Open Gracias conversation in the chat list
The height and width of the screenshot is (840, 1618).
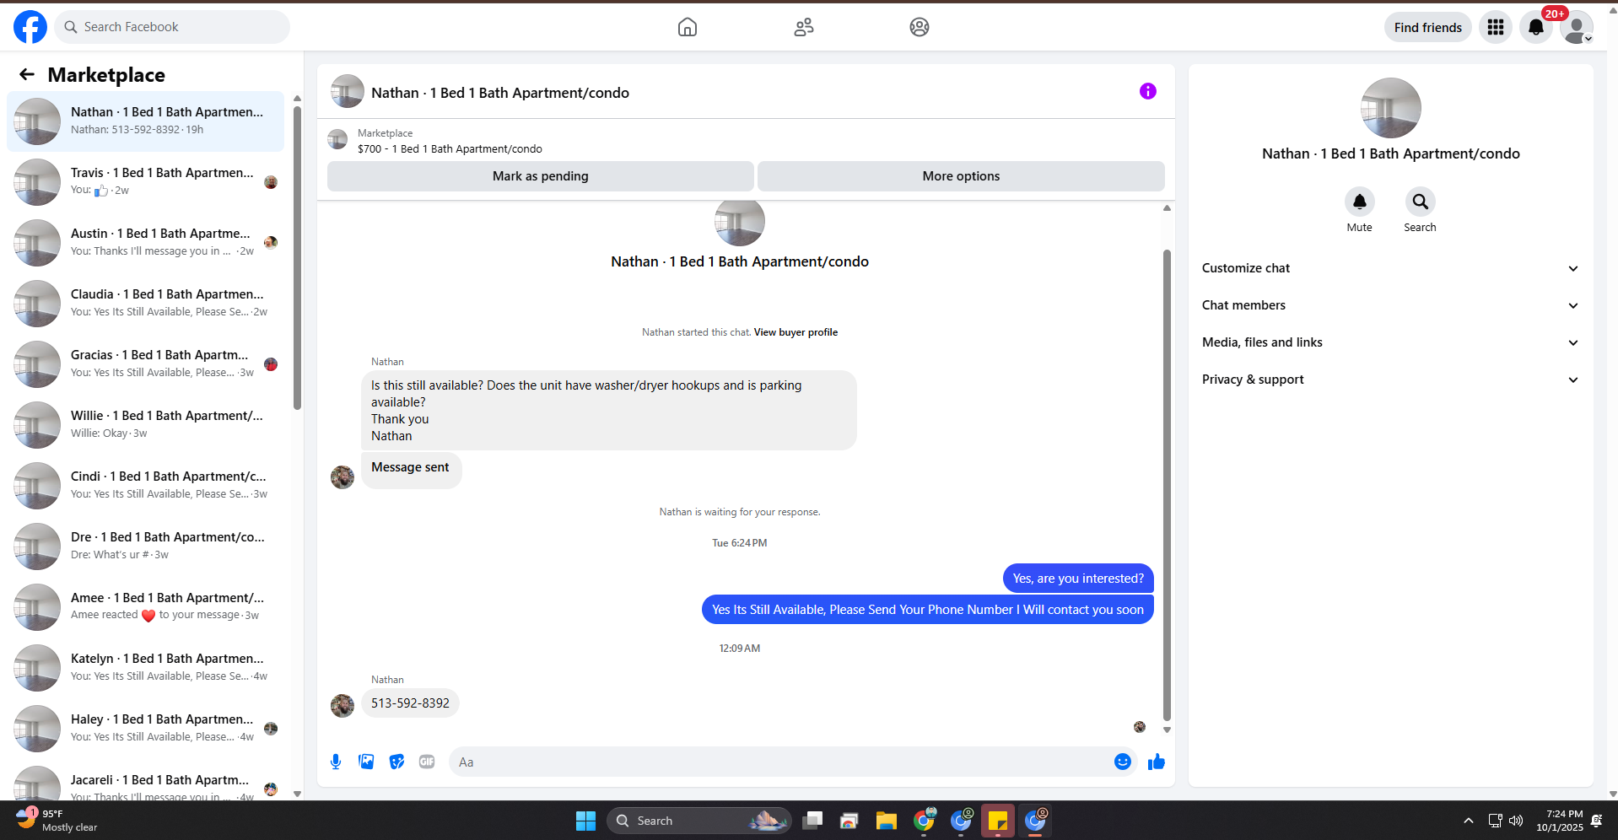pos(145,364)
